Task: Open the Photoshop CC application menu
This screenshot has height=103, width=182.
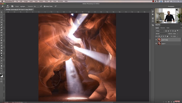Action: (9, 1)
